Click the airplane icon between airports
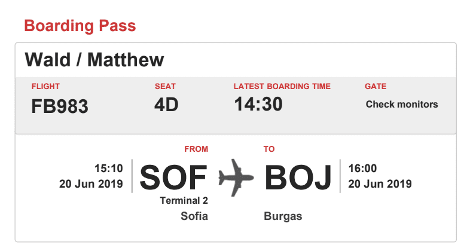Screen dimensions: 473x248 click(x=236, y=178)
